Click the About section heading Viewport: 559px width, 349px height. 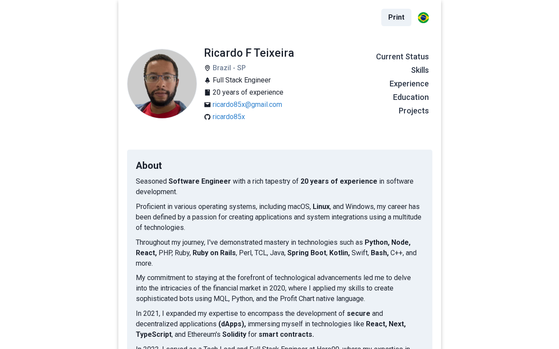coord(149,166)
